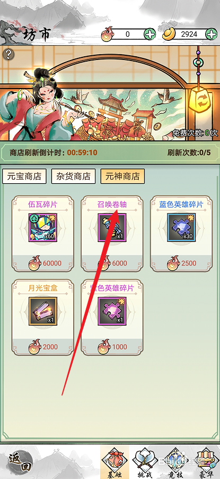Click the question mark help icon
The width and height of the screenshot is (220, 479).
9,55
